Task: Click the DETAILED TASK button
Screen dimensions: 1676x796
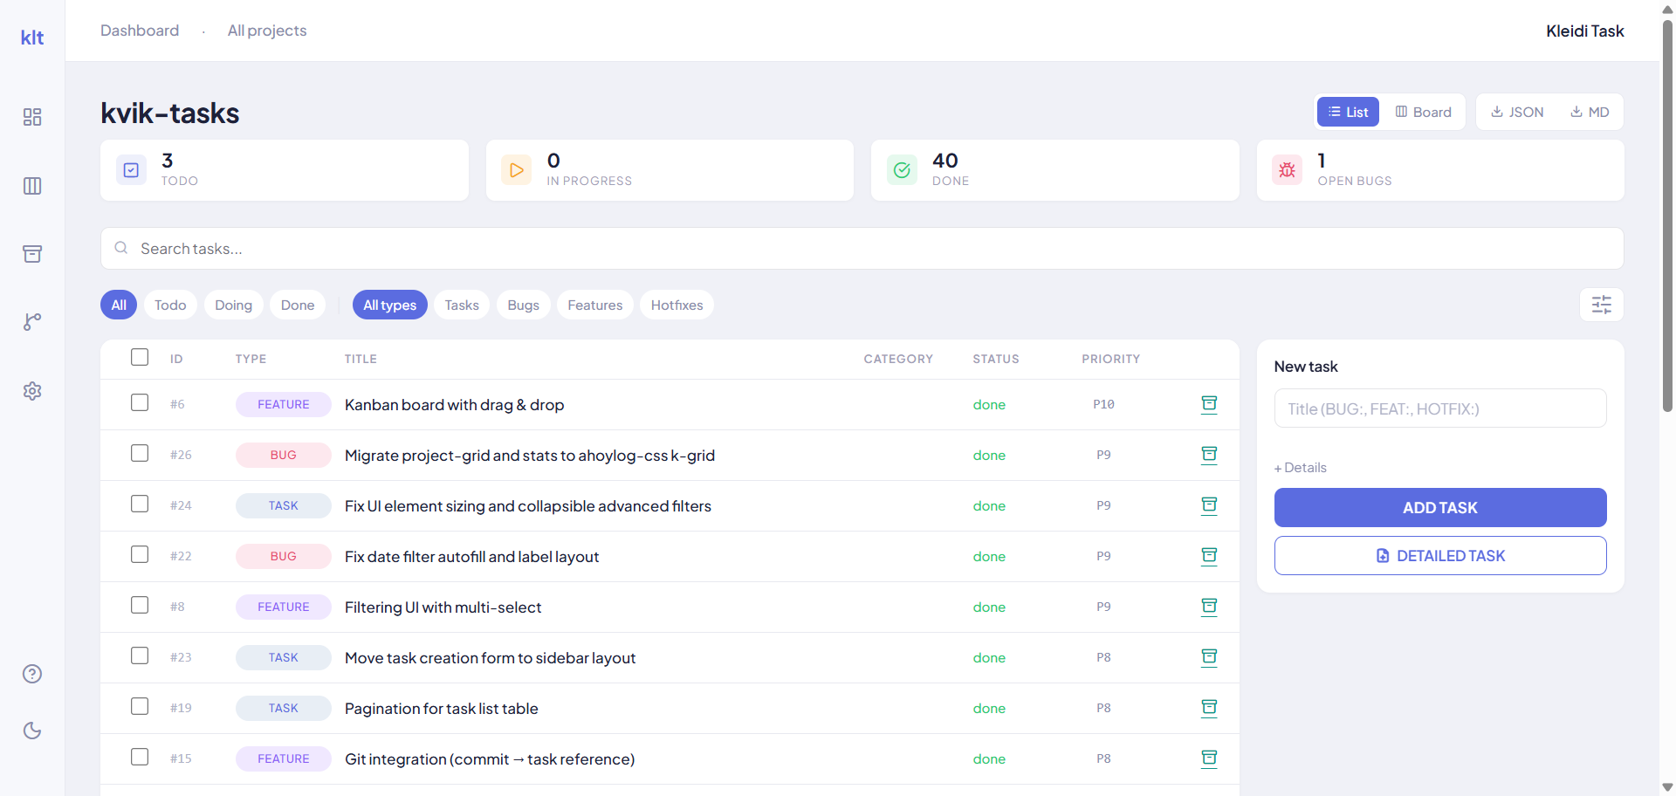Action: (x=1440, y=555)
